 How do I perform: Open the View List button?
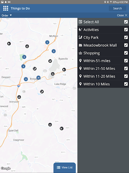click(x=65, y=167)
